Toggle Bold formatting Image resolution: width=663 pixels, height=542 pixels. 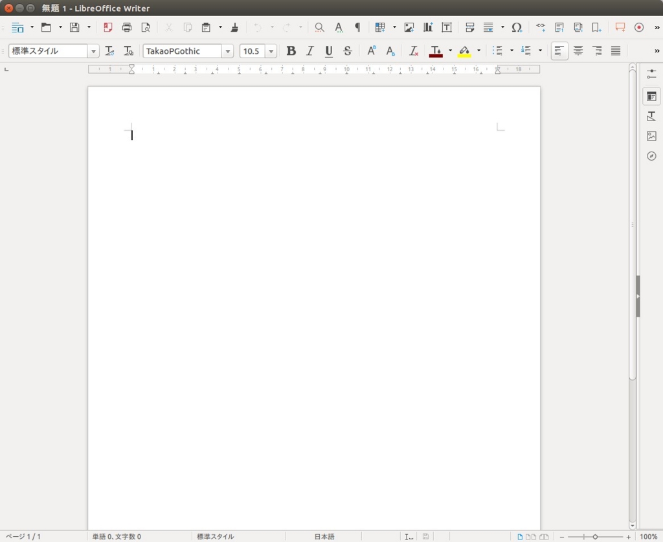(x=291, y=51)
